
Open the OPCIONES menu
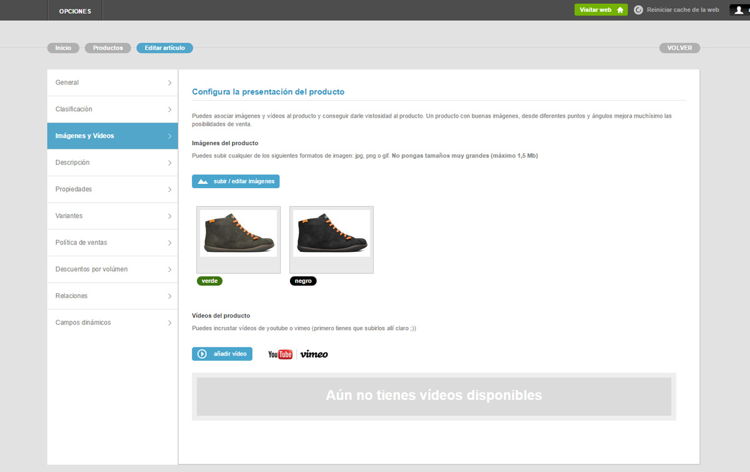tap(75, 11)
